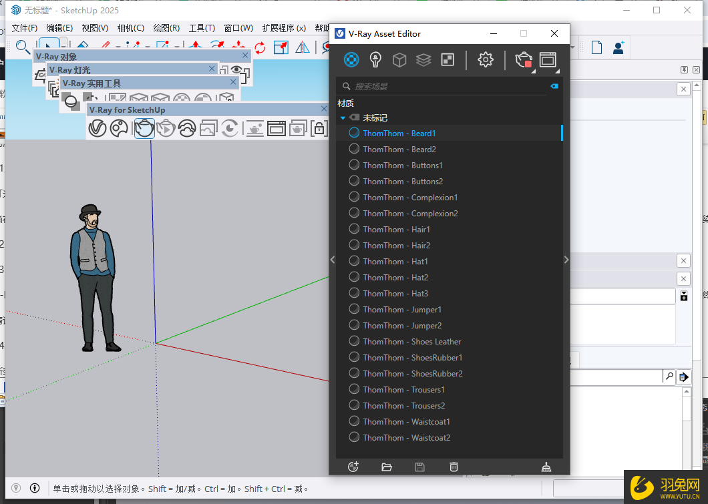The height and width of the screenshot is (504, 708).
Task: Open the V-Ray Asset Editor from V-Ray toolbar
Action: pos(97,128)
